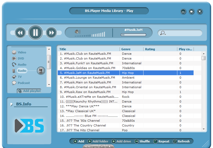
Task: Click Refresh to reload the library
Action: 181,141
